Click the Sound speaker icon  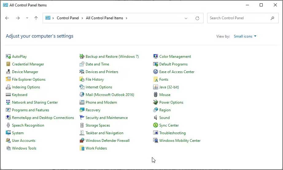pyautogui.click(x=156, y=118)
